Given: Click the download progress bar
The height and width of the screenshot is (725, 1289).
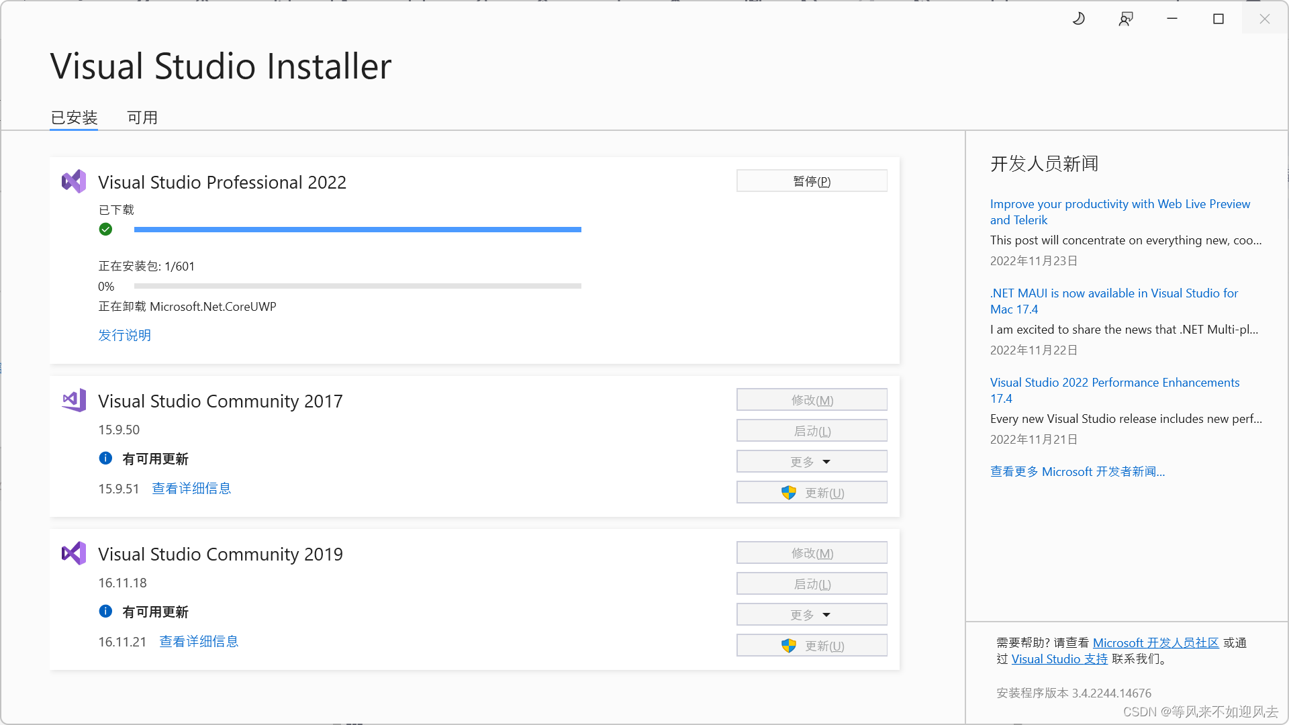Looking at the screenshot, I should (358, 230).
